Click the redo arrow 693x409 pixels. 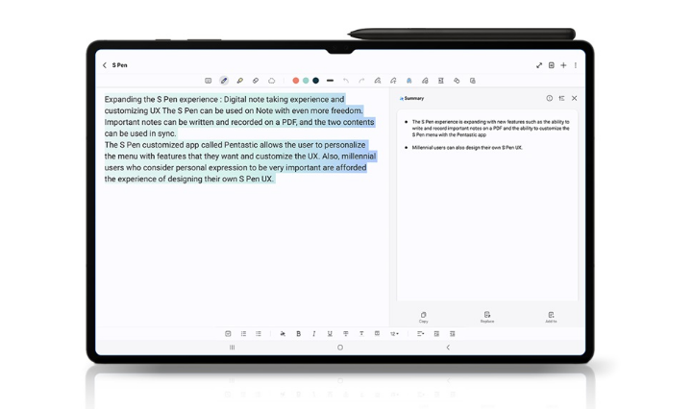click(x=361, y=81)
